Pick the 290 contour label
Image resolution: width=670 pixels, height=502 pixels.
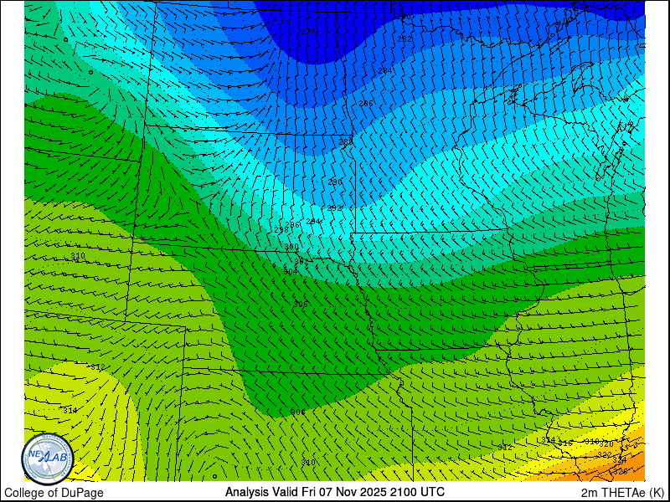click(x=334, y=182)
